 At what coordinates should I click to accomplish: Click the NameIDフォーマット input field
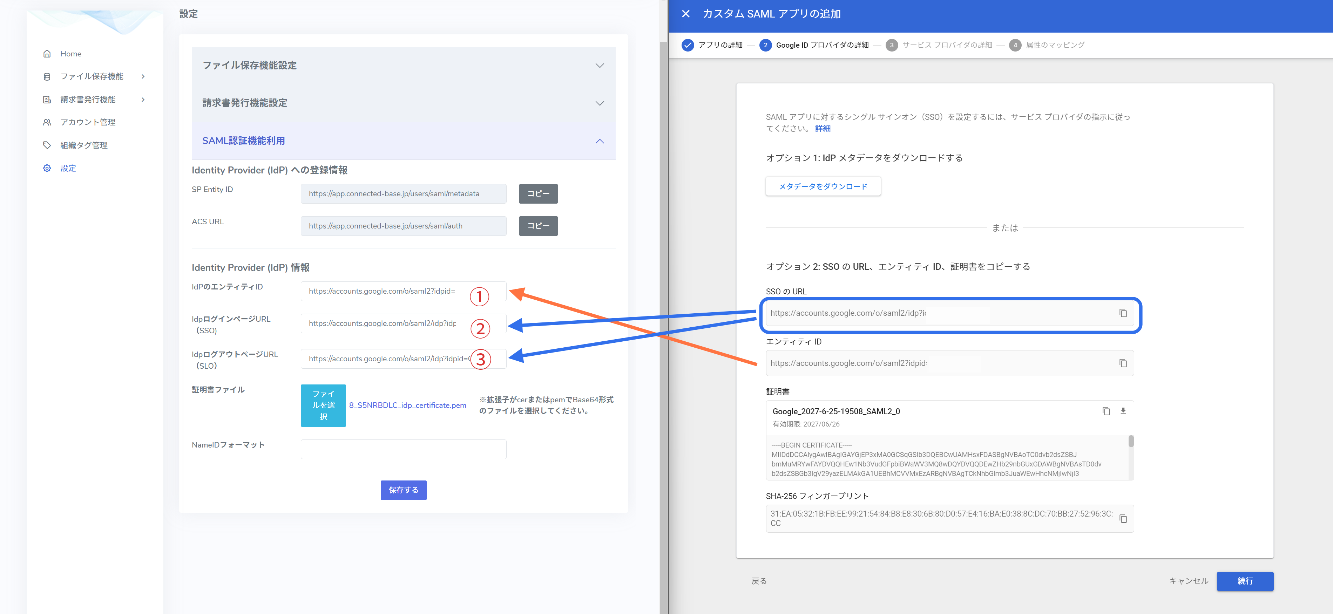pyautogui.click(x=403, y=449)
